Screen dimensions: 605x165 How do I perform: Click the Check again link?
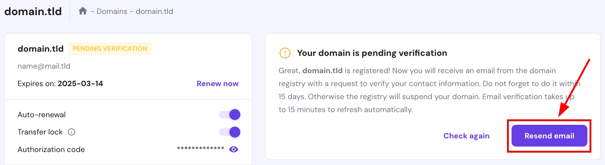pyautogui.click(x=466, y=136)
